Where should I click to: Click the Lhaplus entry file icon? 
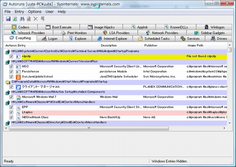coord(18,113)
